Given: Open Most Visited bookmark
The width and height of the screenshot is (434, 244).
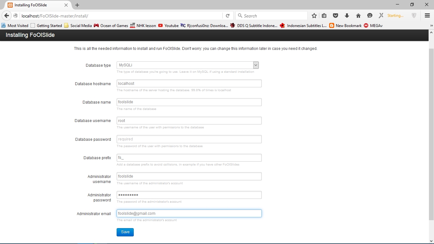Looking at the screenshot, I should point(15,25).
